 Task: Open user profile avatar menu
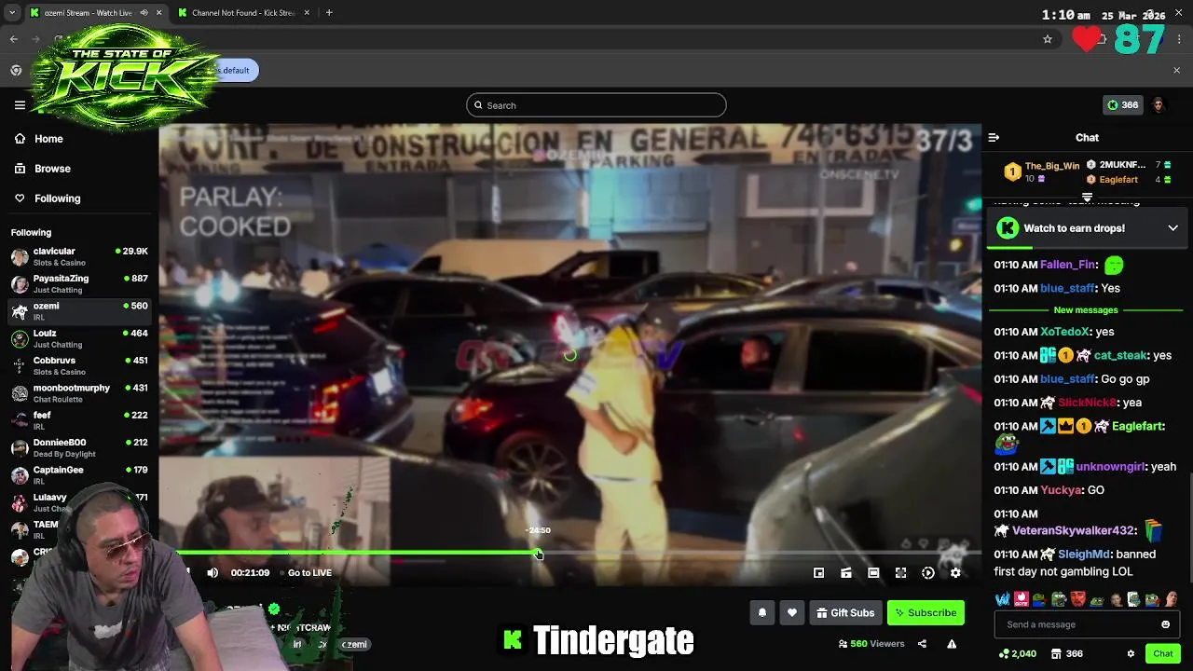pyautogui.click(x=1158, y=105)
